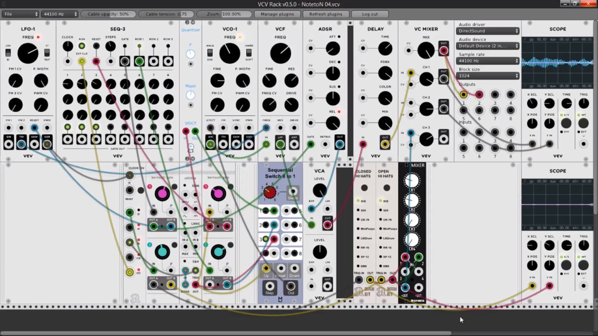The width and height of the screenshot is (598, 336).
Task: Click the VC MIXER MIX knob
Action: click(426, 50)
